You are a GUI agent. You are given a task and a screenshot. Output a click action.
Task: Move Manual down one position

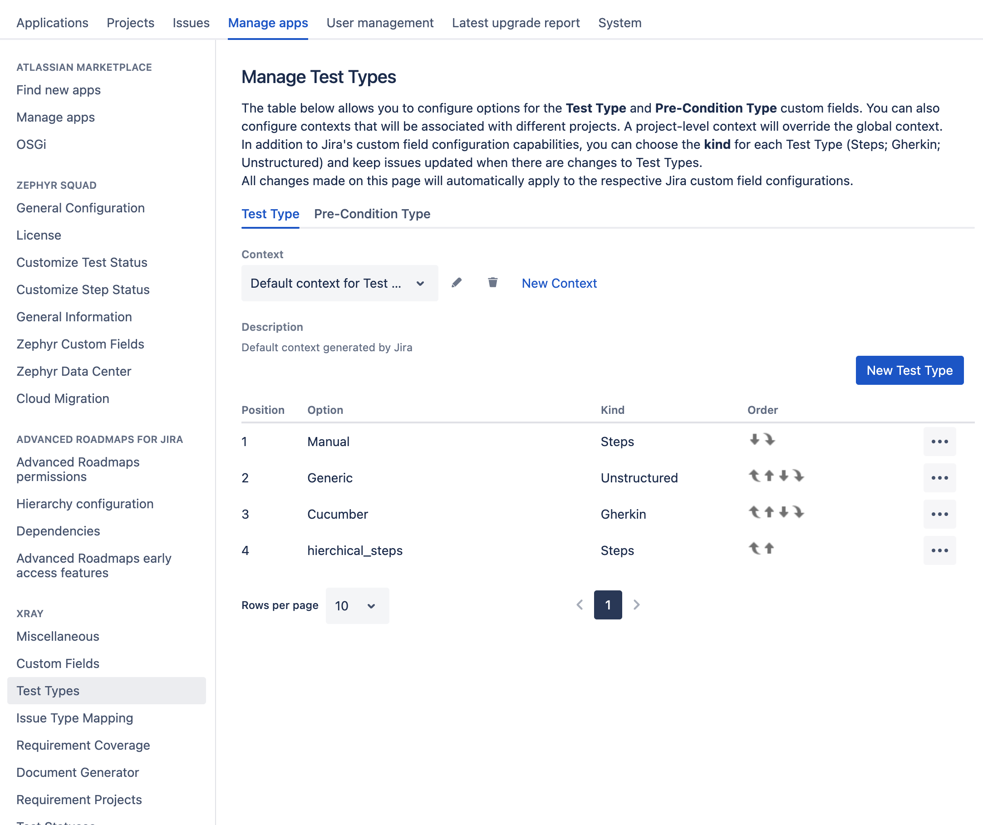pyautogui.click(x=755, y=439)
